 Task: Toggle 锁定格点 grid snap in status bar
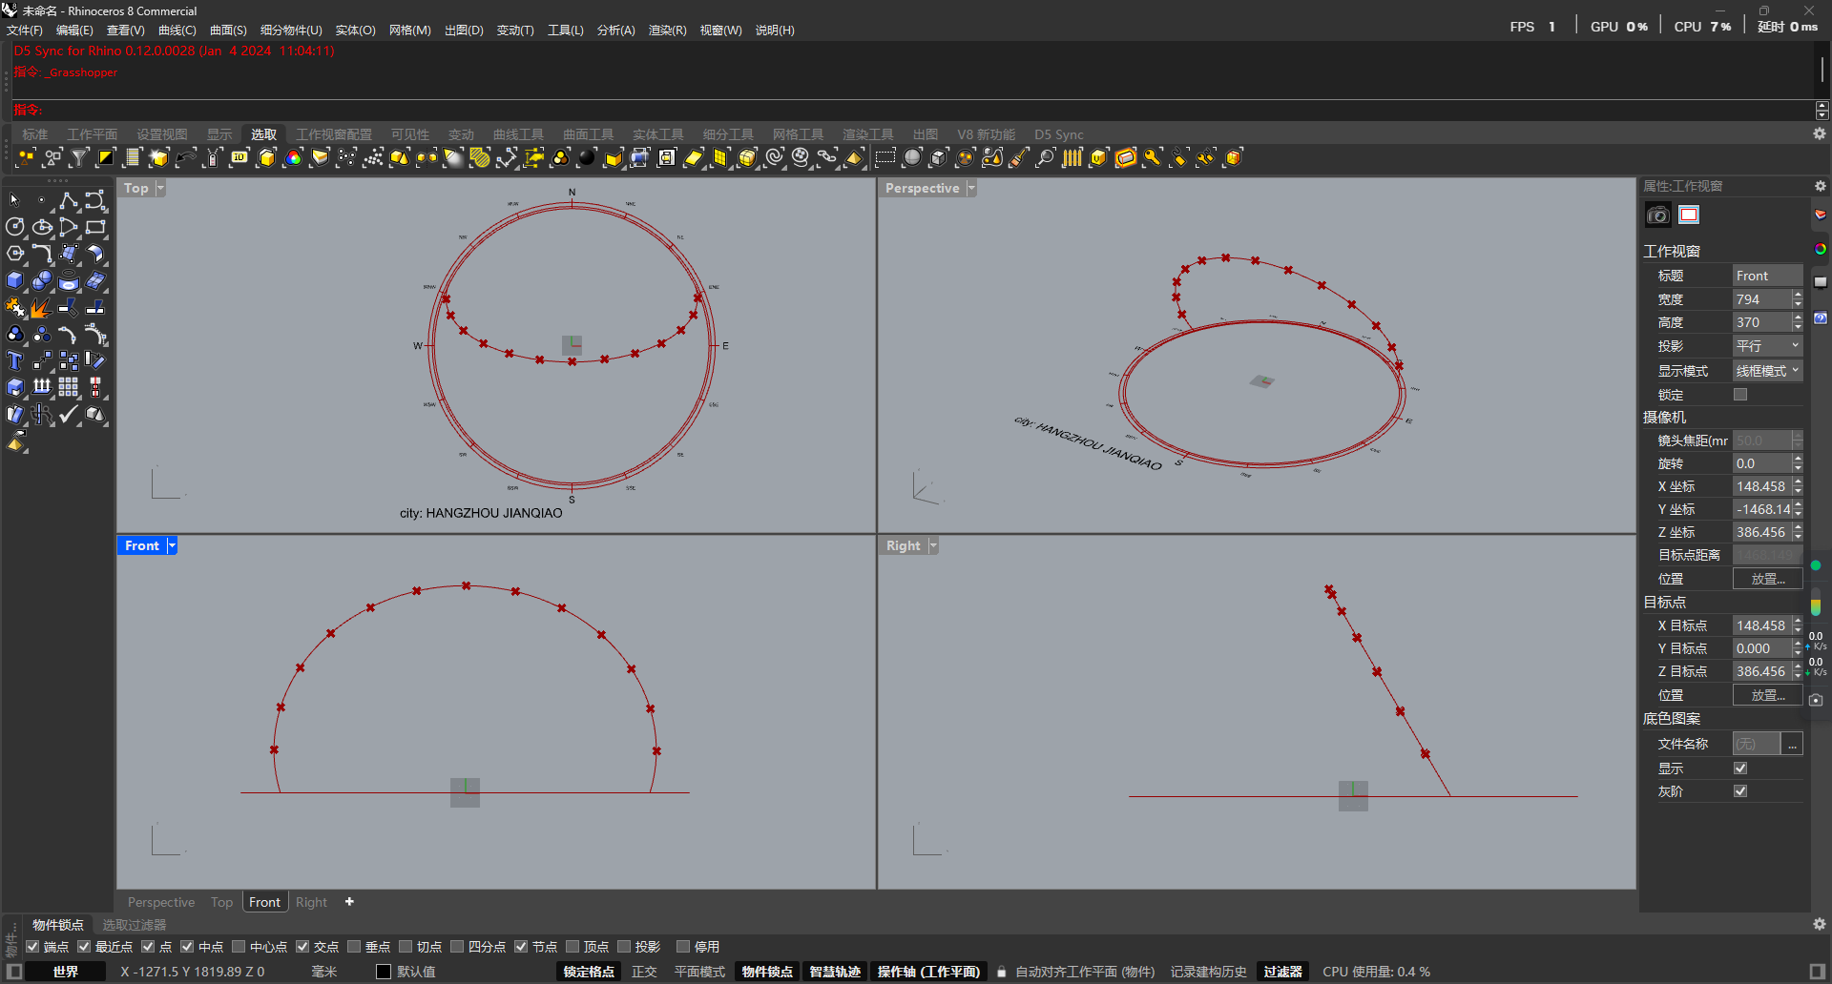coord(589,972)
